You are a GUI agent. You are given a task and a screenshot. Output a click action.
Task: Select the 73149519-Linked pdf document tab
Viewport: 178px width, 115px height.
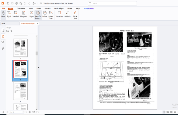coord(28,24)
